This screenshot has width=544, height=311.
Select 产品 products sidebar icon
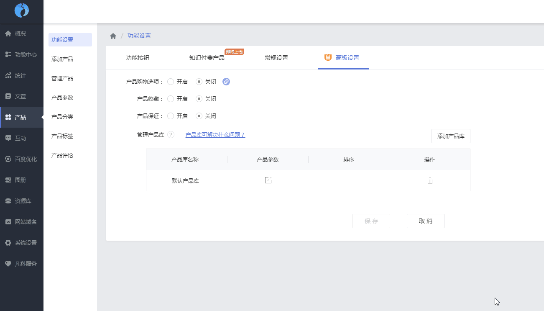(x=8, y=117)
